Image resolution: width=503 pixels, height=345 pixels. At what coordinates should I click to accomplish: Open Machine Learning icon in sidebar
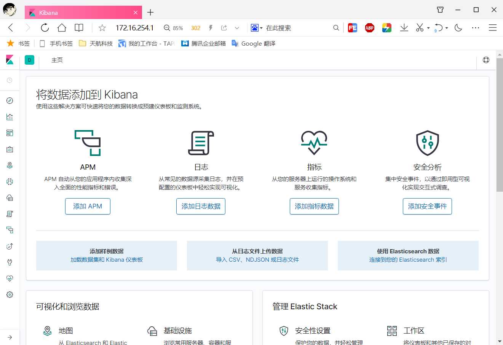pyautogui.click(x=10, y=181)
